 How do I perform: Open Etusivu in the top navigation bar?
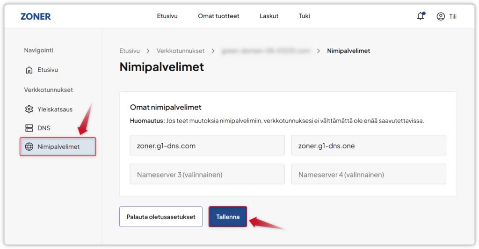click(x=167, y=16)
